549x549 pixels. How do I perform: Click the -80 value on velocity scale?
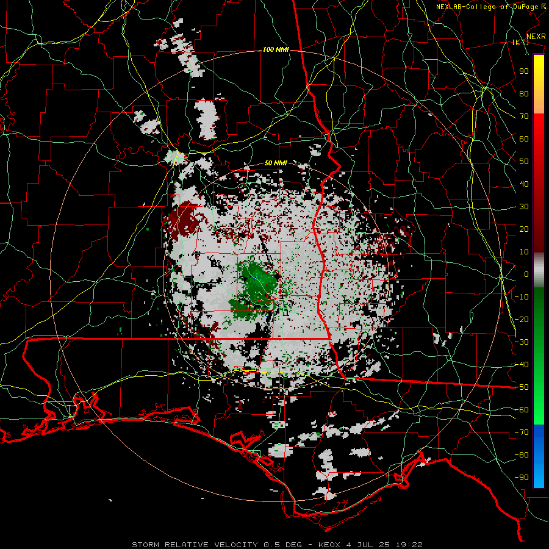tap(522, 455)
